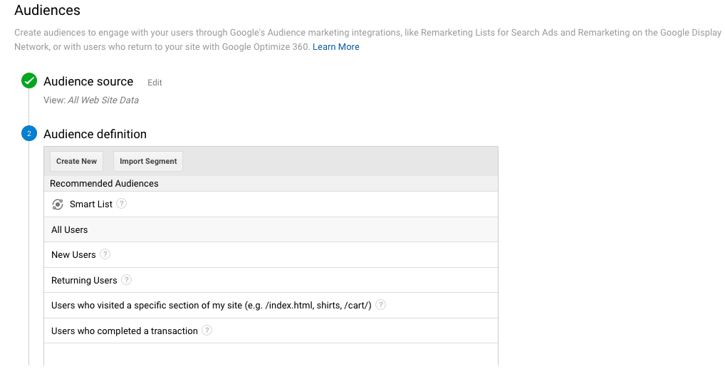Click the Audience source step heading
The image size is (725, 374).
(x=88, y=81)
